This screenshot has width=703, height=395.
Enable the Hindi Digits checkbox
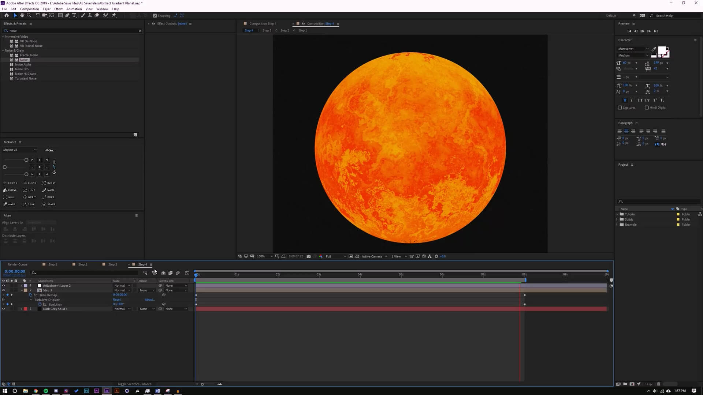point(647,108)
